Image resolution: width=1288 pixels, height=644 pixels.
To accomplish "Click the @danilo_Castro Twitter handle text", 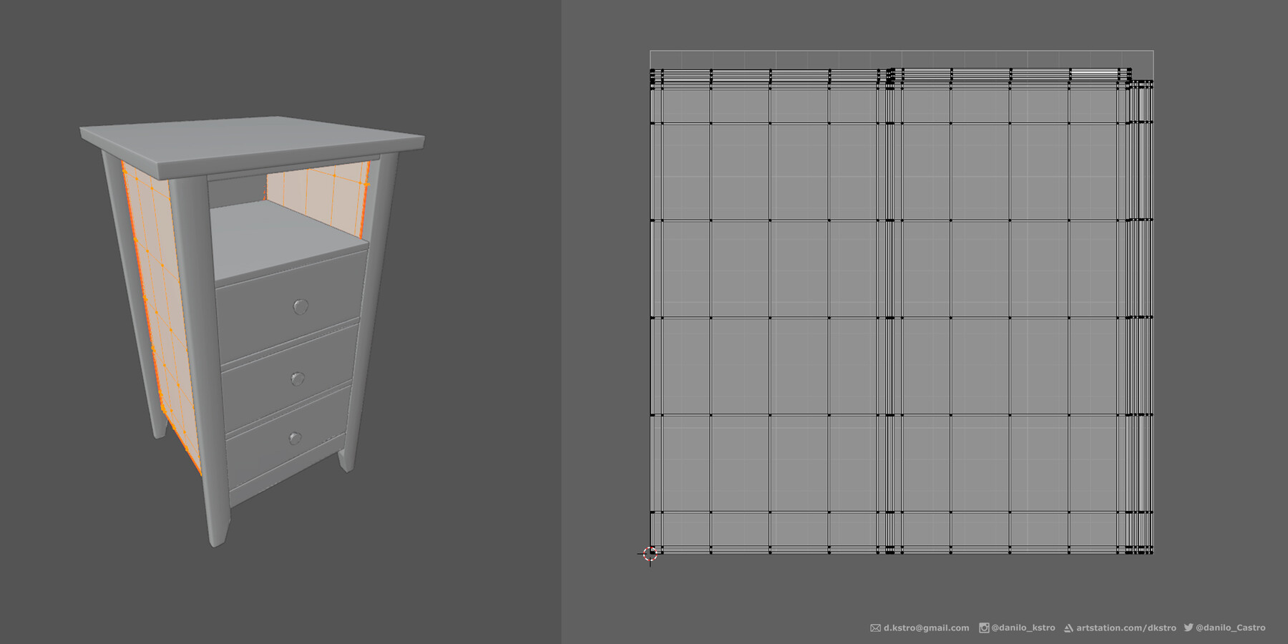I will pyautogui.click(x=1232, y=628).
